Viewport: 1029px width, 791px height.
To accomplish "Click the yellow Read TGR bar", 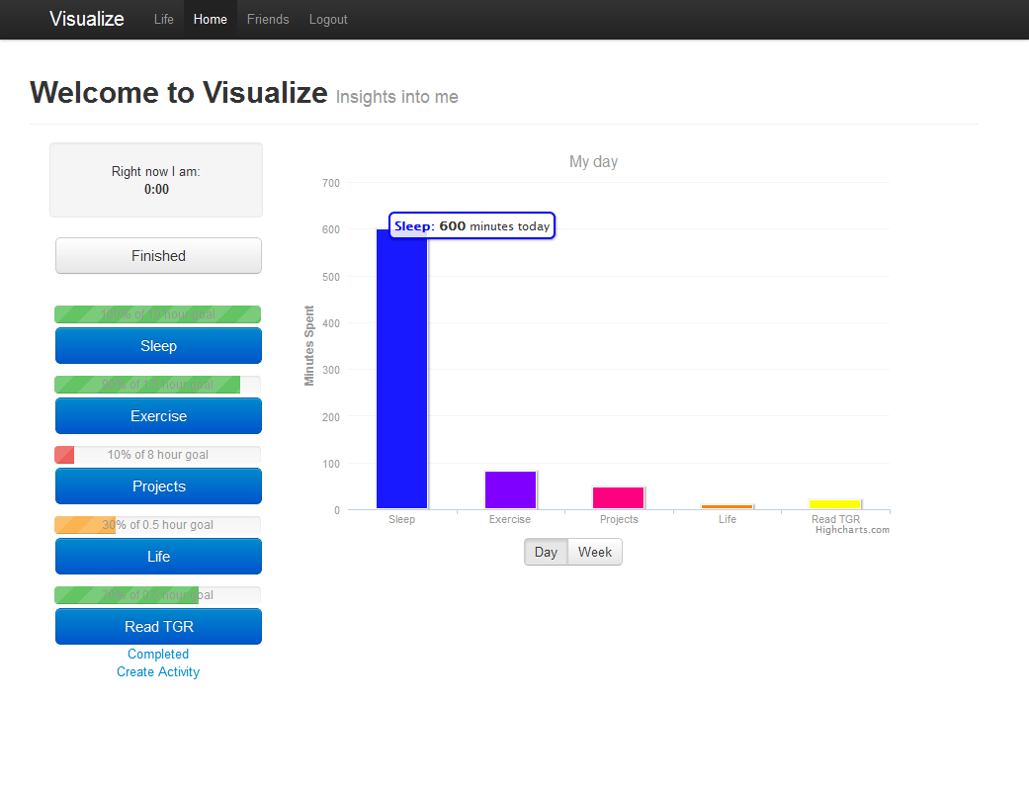I will click(x=835, y=504).
